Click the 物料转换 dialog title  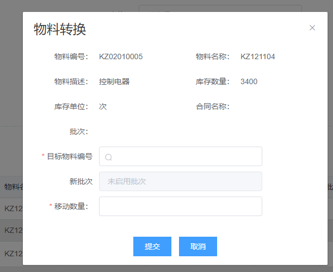click(60, 29)
